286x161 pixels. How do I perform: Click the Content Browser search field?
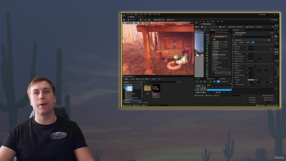160,82
